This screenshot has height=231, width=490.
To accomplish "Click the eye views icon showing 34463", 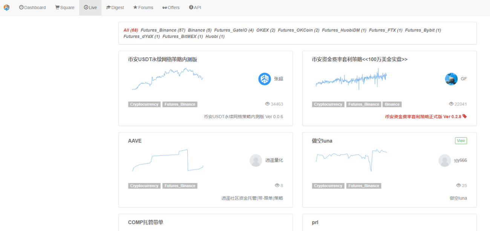I will (268, 104).
